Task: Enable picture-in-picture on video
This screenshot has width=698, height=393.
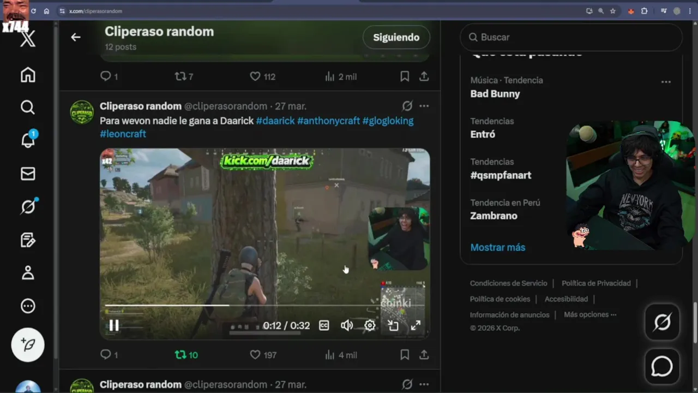Action: [x=393, y=326]
